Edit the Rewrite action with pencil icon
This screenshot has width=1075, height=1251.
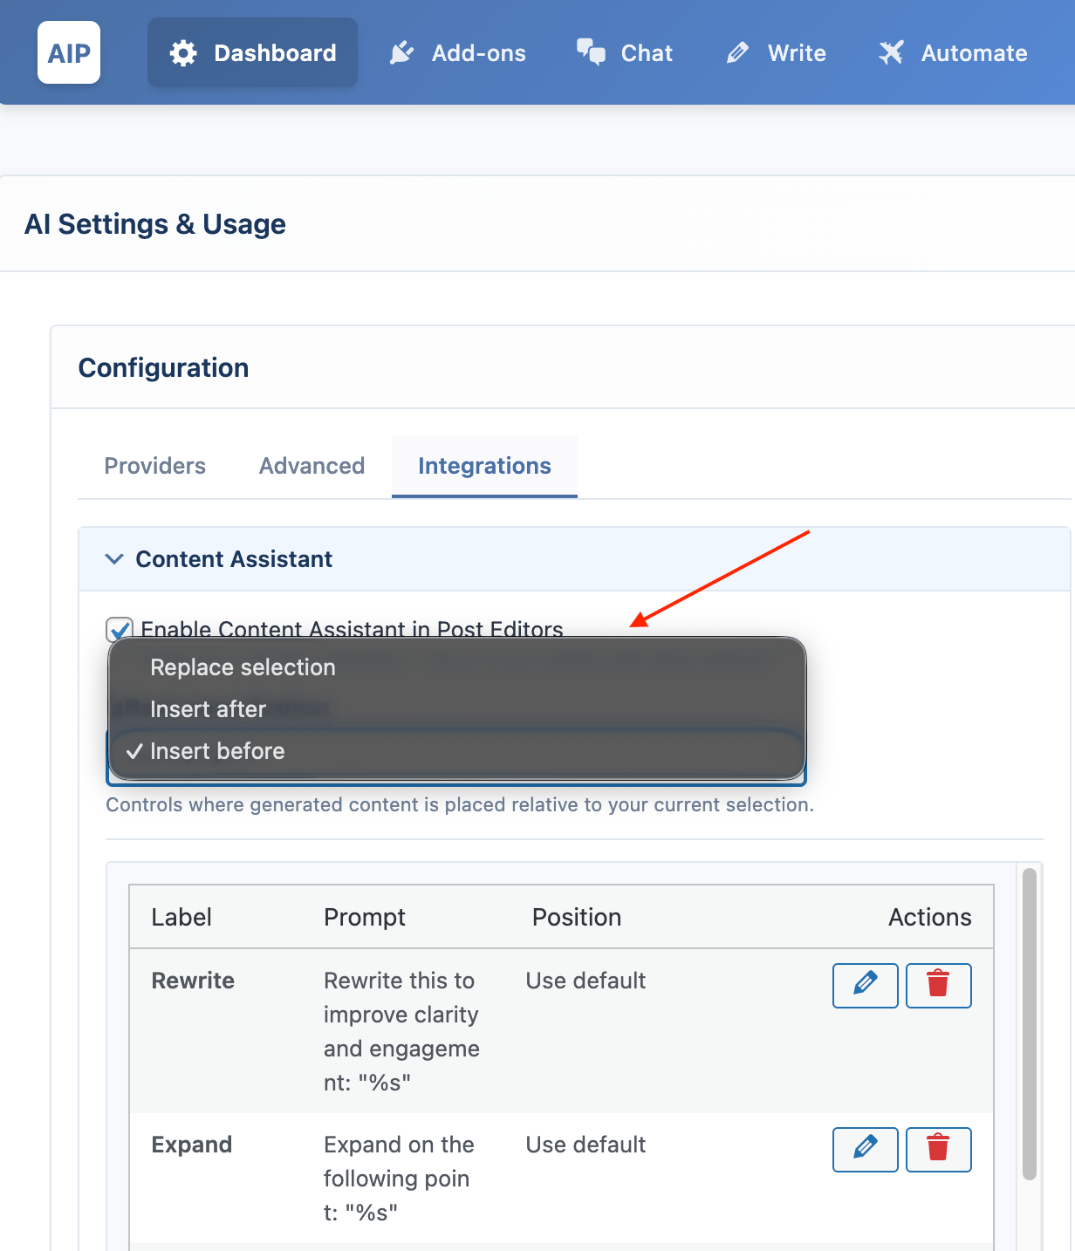click(x=865, y=985)
